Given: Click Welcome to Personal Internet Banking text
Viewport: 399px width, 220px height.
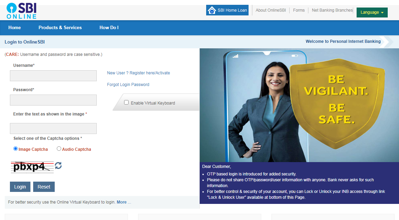Looking at the screenshot, I should click(343, 41).
